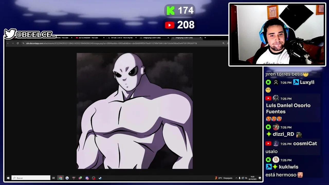Click the chat username dizzi_RD
Screen dimensions: 329x185
coord(284,134)
